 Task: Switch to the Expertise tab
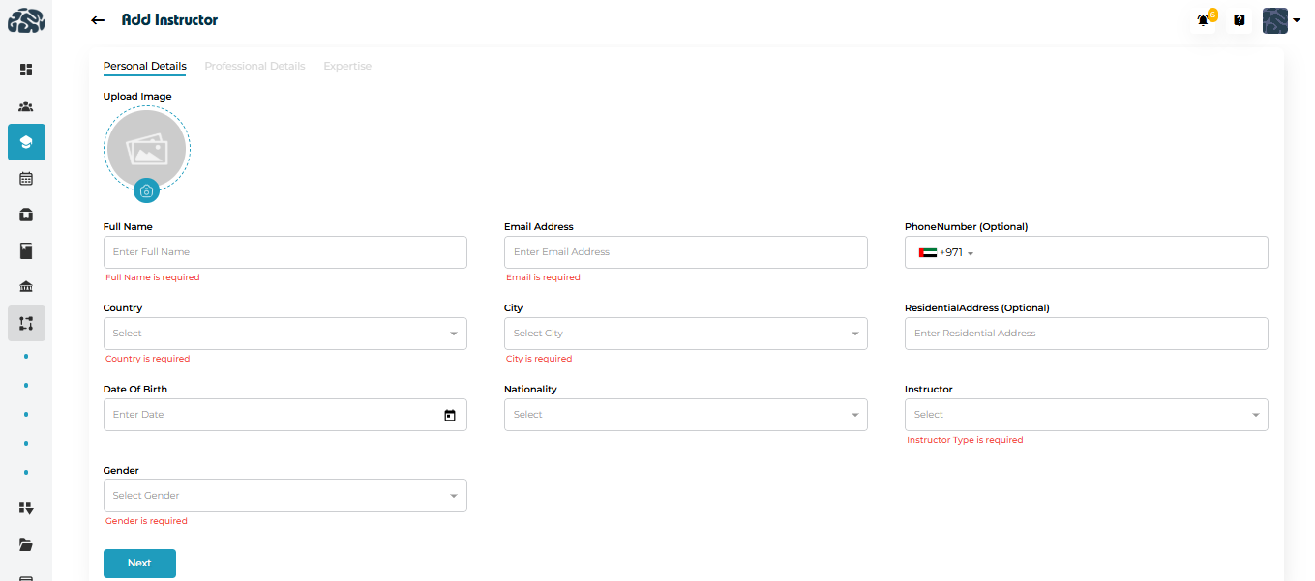click(347, 66)
